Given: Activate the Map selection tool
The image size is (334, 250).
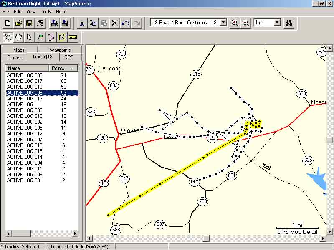Looking at the screenshot, I should [62, 37].
